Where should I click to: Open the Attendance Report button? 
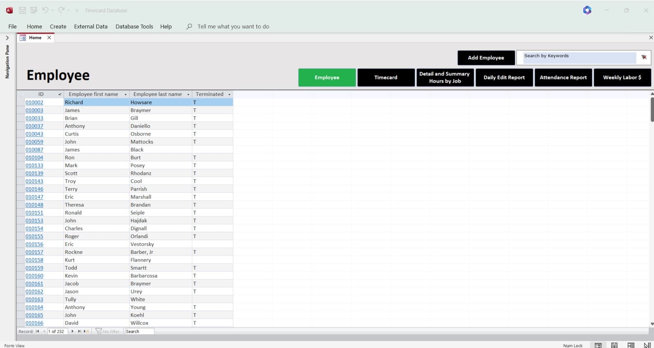click(x=563, y=77)
